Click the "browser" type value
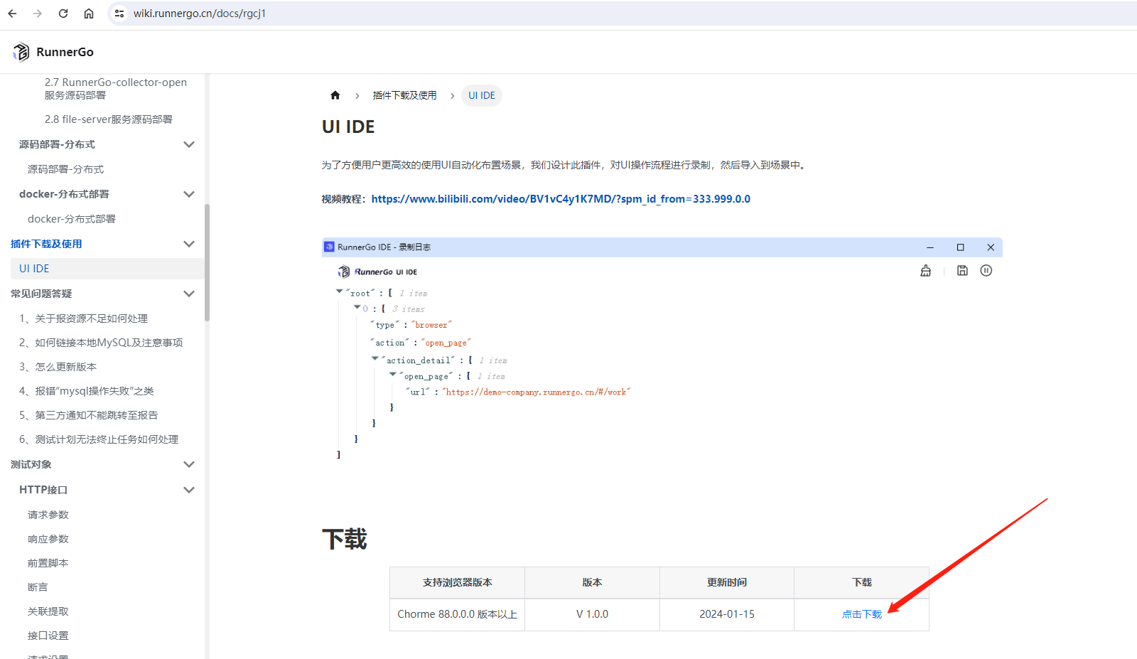Viewport: 1137px width, 659px height. point(431,325)
